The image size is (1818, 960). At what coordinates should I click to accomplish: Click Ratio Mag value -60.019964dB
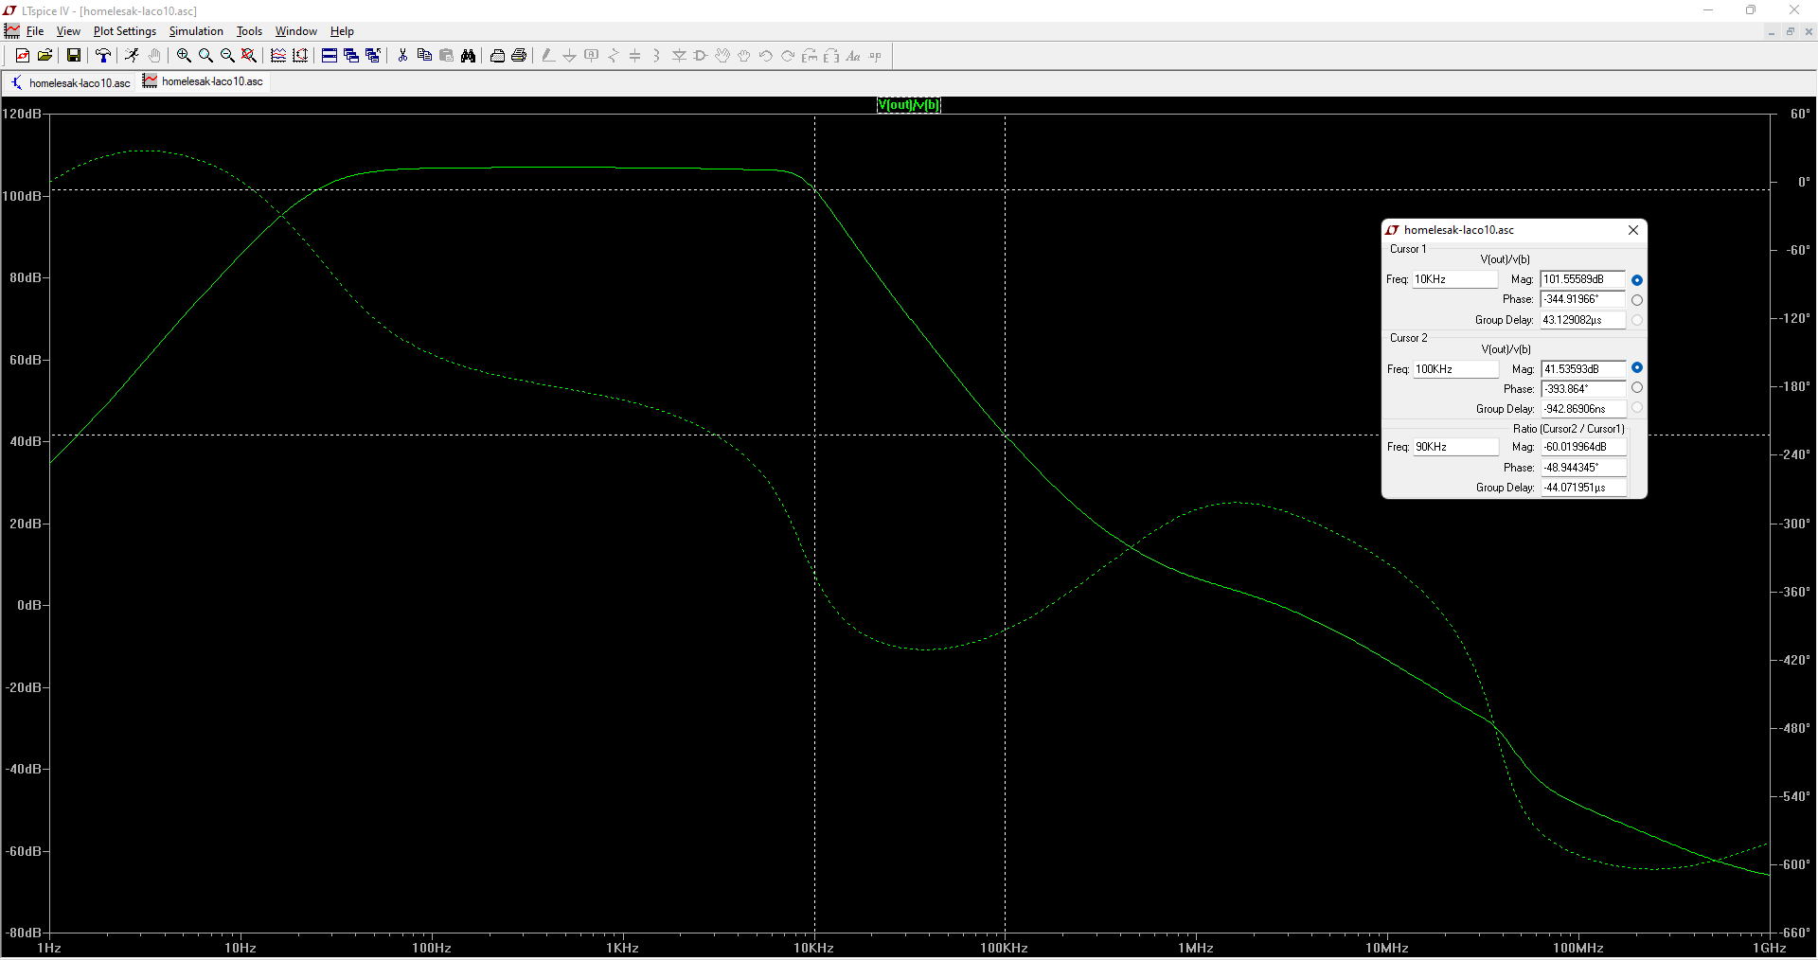tap(1583, 447)
